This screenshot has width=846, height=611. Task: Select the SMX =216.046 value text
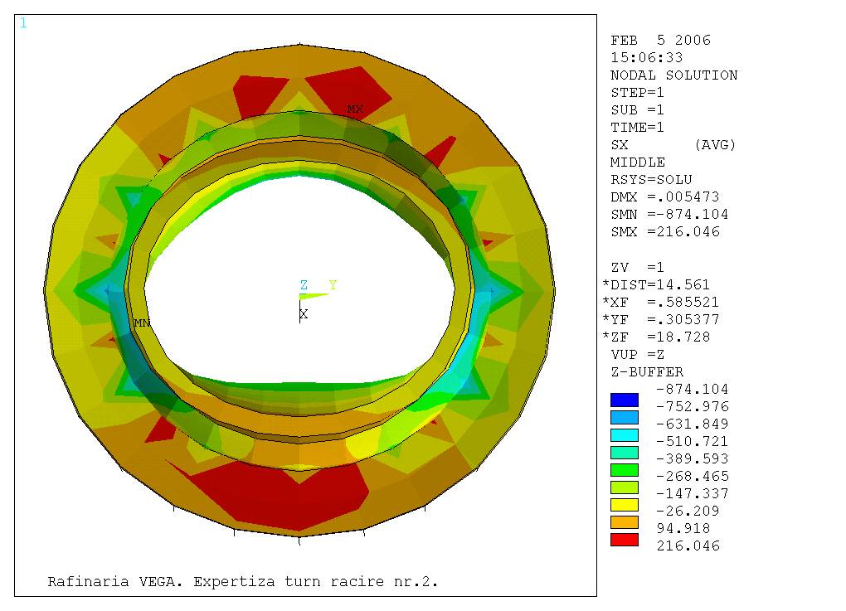(x=665, y=232)
